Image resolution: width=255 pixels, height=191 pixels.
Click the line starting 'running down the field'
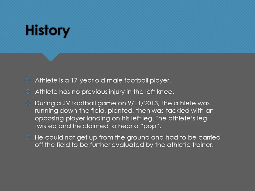pyautogui.click(x=124, y=111)
